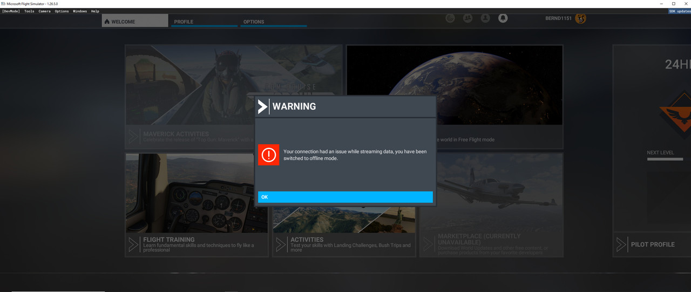Click the Flight Simulator title bar icon
The image size is (691, 292).
(3, 3)
